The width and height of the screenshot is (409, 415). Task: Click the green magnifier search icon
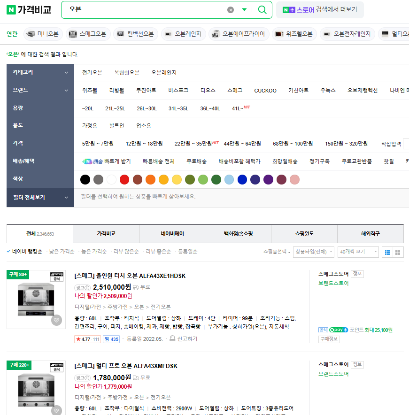(262, 10)
